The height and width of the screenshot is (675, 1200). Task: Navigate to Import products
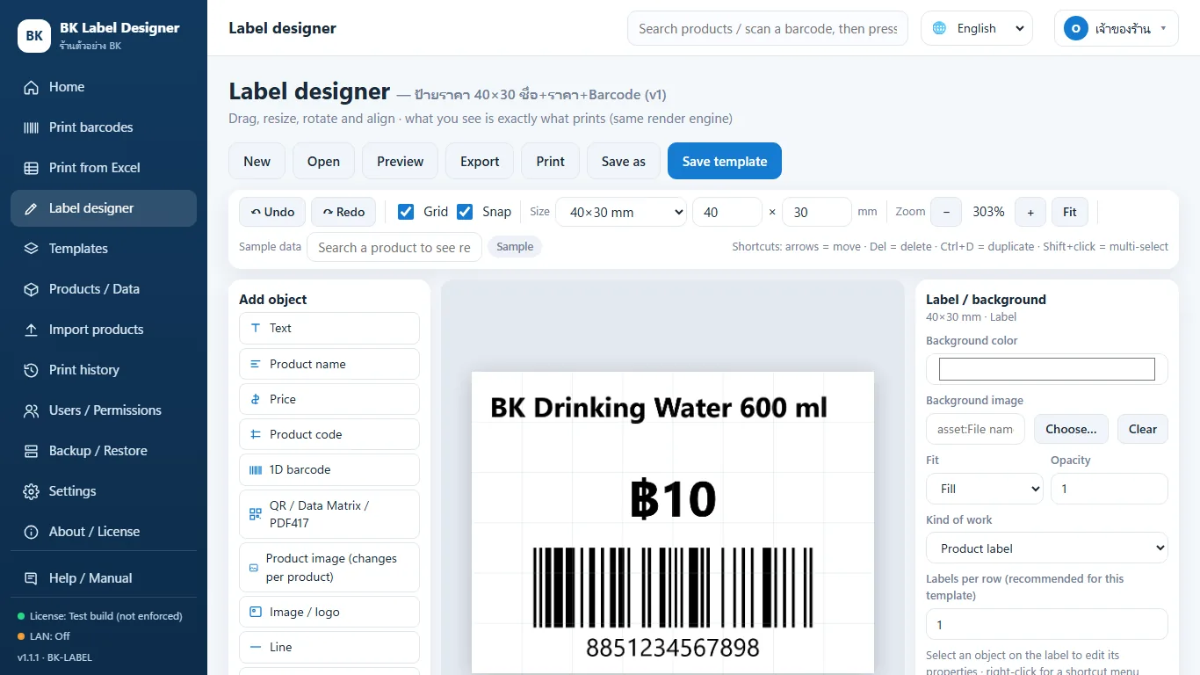pos(104,330)
